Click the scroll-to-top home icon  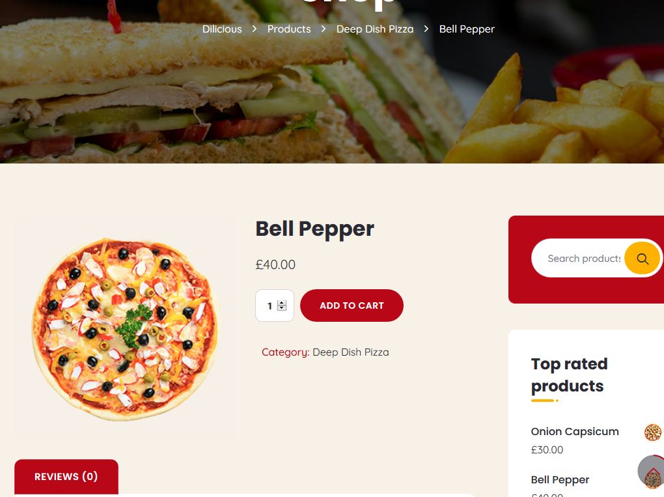[651, 472]
